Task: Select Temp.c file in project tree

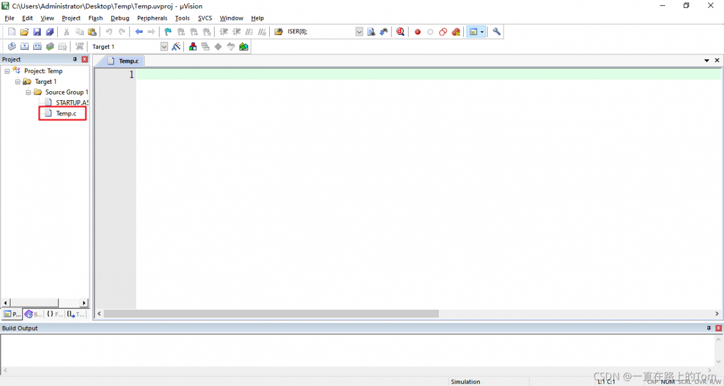Action: click(61, 113)
